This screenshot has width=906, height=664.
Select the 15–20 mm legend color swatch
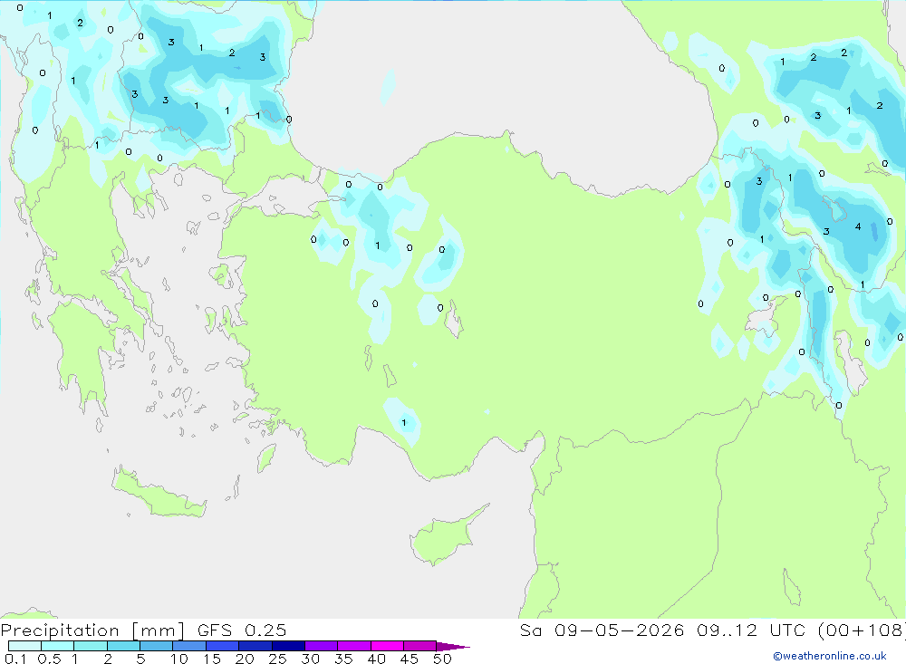pyautogui.click(x=222, y=646)
